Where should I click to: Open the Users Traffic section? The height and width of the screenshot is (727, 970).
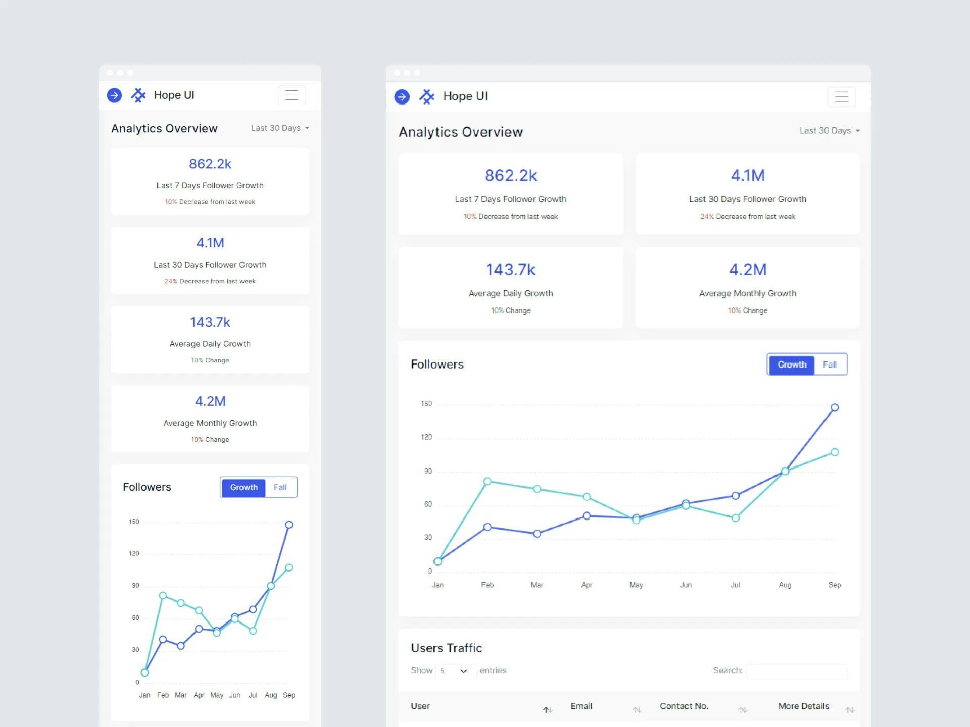447,648
